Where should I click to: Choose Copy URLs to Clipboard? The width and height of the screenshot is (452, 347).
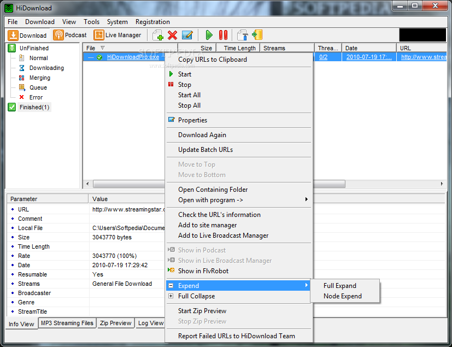point(239,60)
